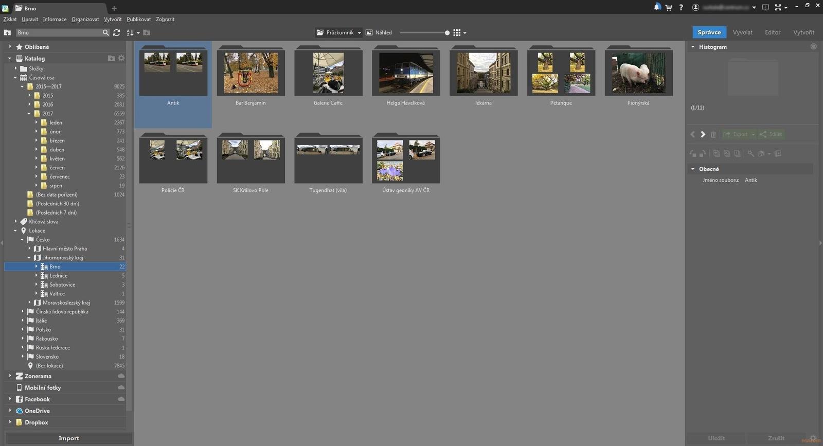The width and height of the screenshot is (823, 446).
Task: Click the shopping cart icon
Action: pos(669,7)
